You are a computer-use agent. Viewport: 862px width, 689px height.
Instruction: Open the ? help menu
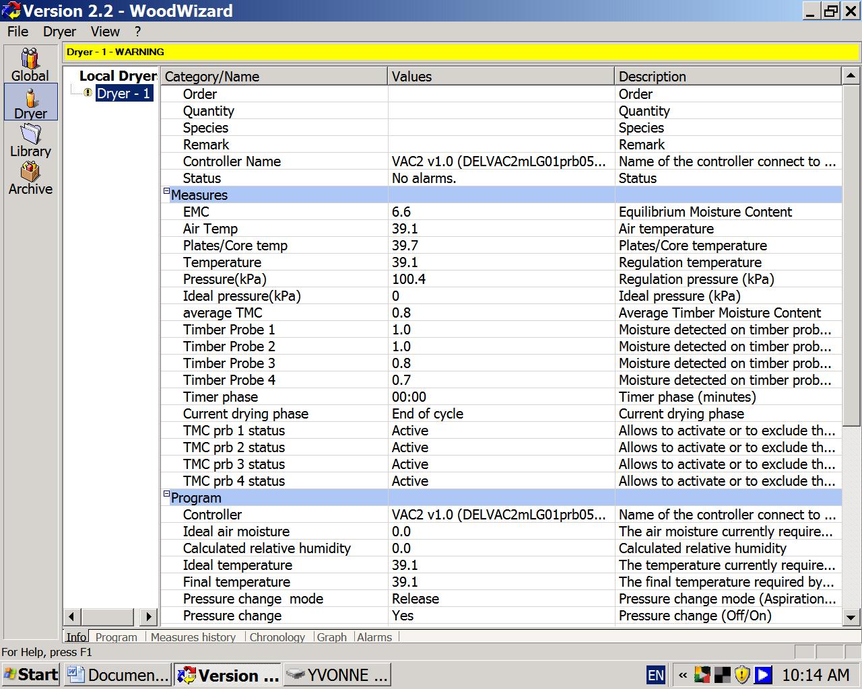[x=137, y=32]
